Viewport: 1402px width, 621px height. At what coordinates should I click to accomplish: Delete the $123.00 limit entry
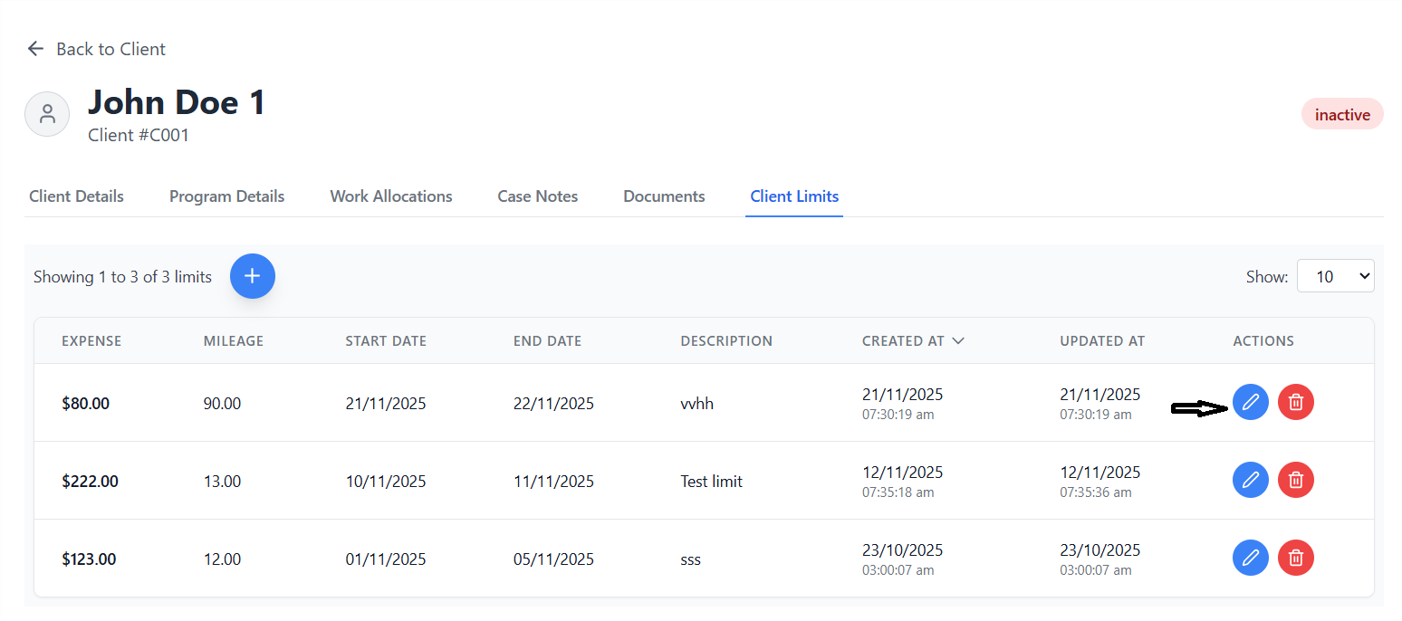(1295, 558)
